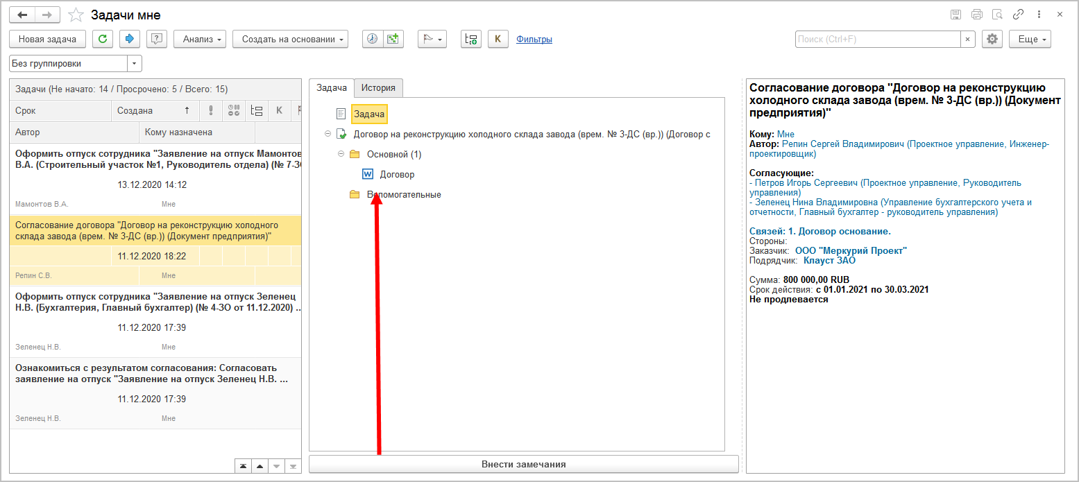Click the grey K column header
Viewport: 1079px width, 482px height.
[280, 110]
